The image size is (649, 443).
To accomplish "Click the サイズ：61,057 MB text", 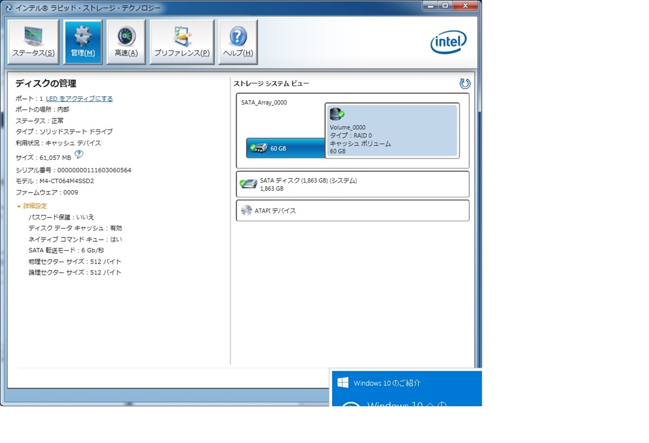I will pos(44,157).
